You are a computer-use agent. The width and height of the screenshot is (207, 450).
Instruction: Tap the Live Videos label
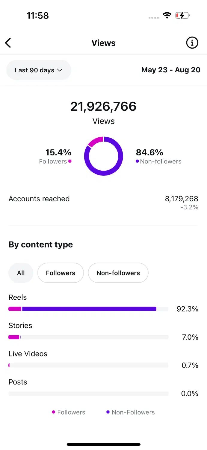click(x=28, y=354)
